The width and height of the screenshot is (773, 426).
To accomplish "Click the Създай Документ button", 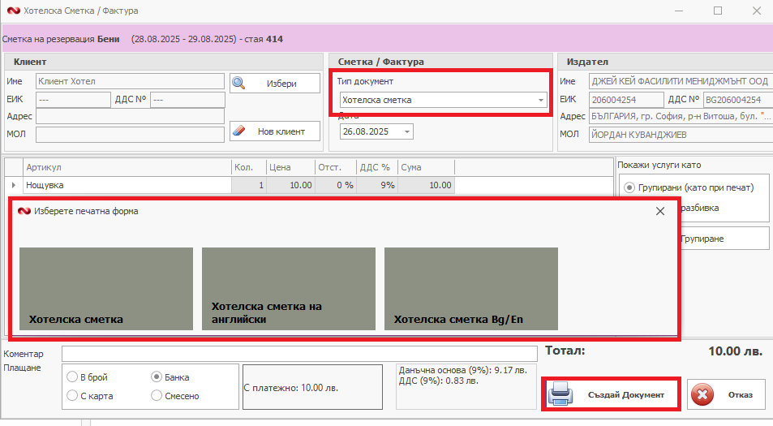I will [612, 394].
